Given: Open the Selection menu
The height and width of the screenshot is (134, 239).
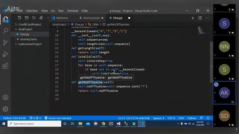Looking at the screenshot, I should click(32, 11).
